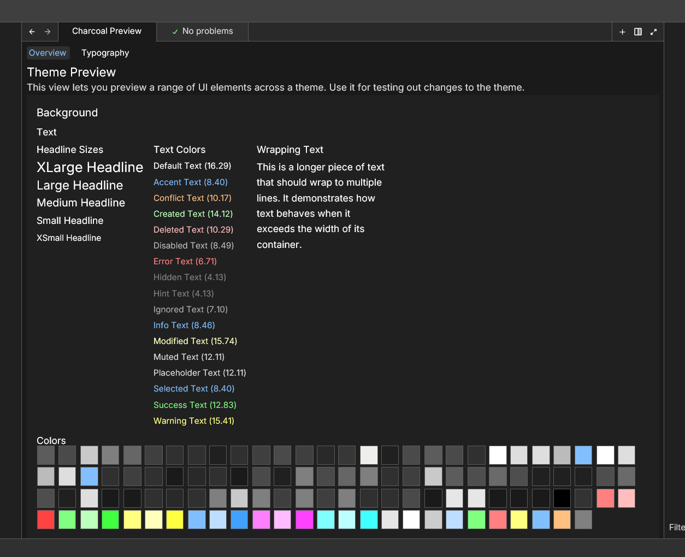Click the diagonal arrows zoom pane icon
Screen dimensions: 685x557
[x=653, y=32]
